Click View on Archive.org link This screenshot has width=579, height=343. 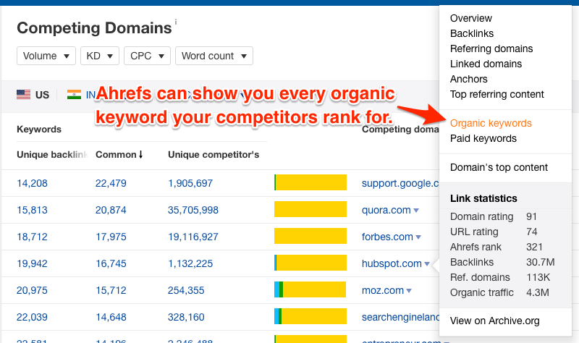[494, 321]
